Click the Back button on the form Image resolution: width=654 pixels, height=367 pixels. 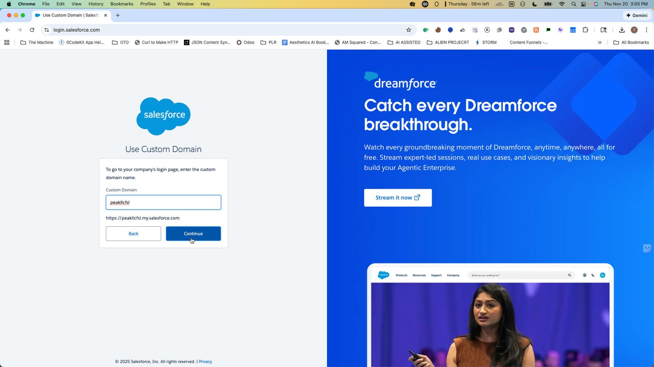coord(133,234)
